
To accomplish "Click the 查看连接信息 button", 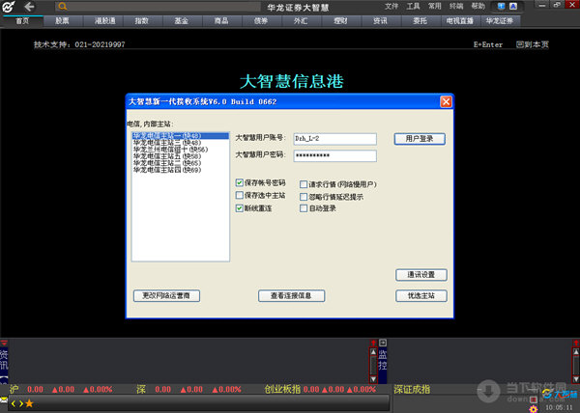I will [291, 295].
